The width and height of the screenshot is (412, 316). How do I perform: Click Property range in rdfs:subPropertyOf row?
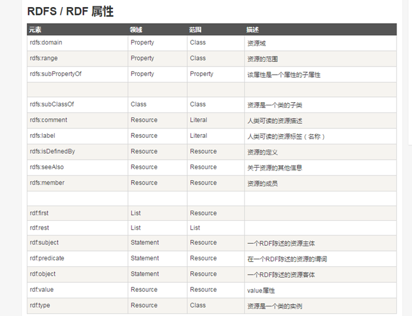(202, 74)
